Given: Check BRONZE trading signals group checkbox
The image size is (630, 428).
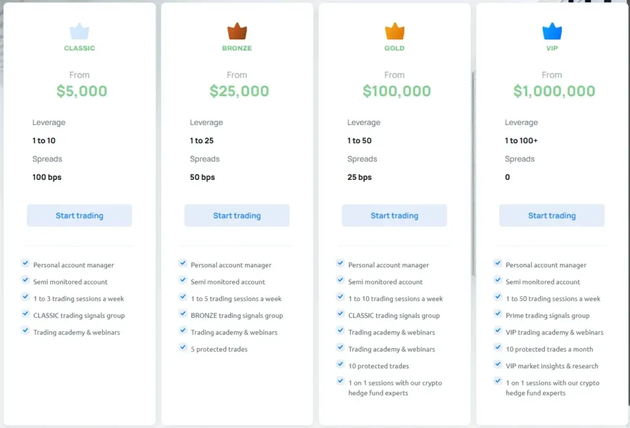Looking at the screenshot, I should pyautogui.click(x=183, y=314).
